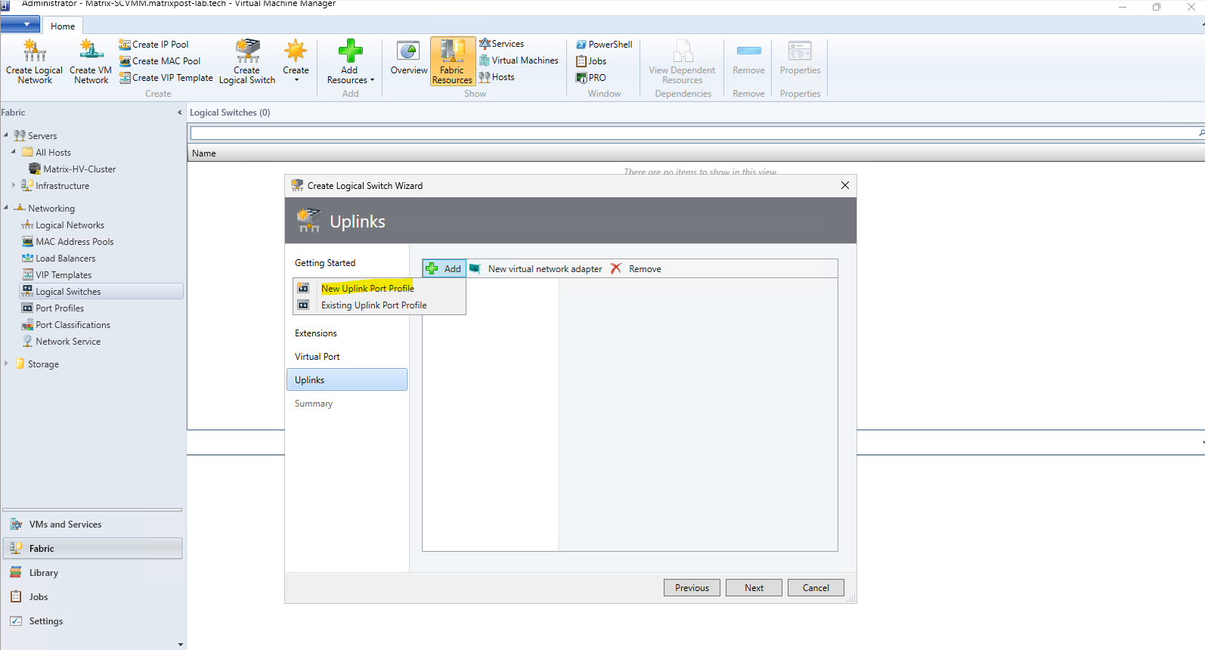Go to Virtual Port wizard step
1205x650 pixels.
pos(318,357)
